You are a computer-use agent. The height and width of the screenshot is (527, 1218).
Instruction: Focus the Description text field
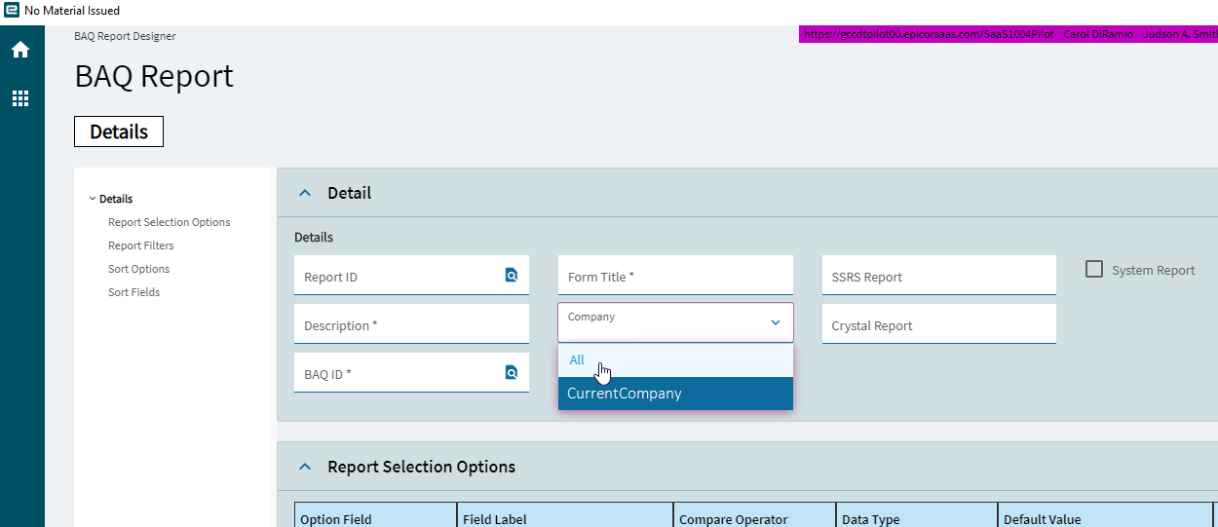(x=411, y=325)
